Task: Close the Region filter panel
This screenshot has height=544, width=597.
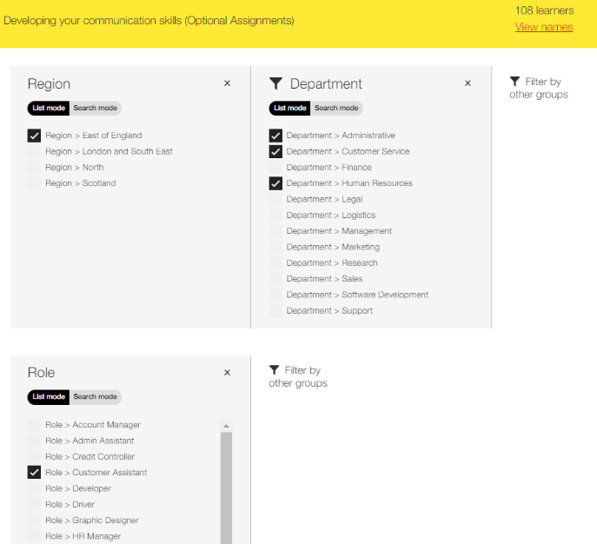Action: [x=227, y=83]
